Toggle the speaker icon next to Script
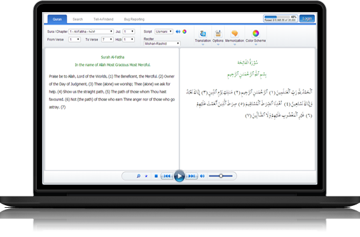This screenshot has height=237, width=360. tap(178, 32)
